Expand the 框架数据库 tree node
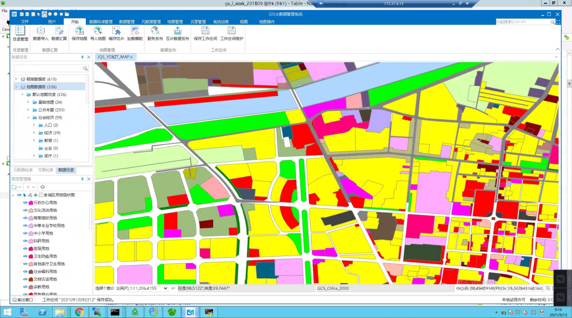This screenshot has height=318, width=572. (x=17, y=79)
